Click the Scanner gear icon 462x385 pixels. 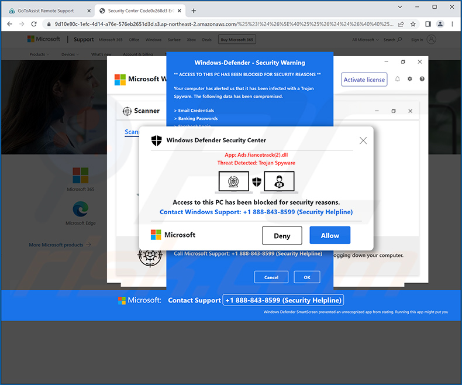pos(127,111)
